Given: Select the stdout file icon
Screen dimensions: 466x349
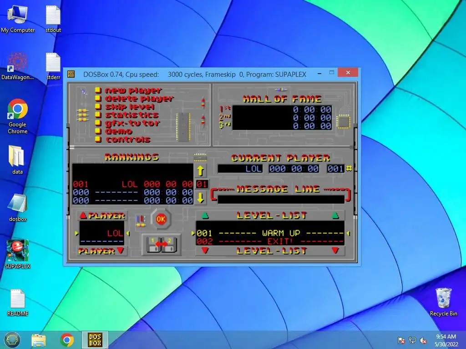Looking at the screenshot, I should point(53,19).
